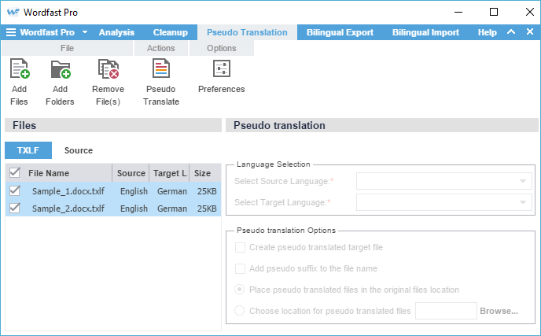The width and height of the screenshot is (541, 336).
Task: Select the original files location radio option
Action: [240, 290]
